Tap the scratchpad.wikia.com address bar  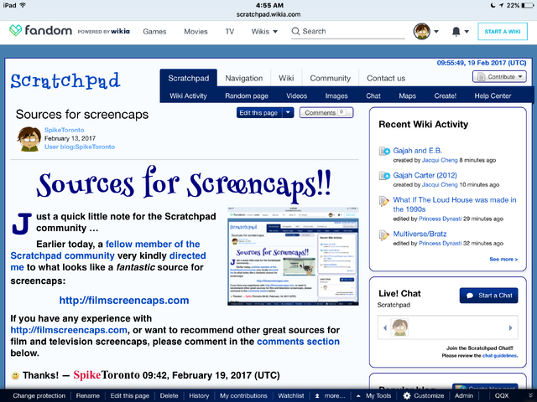(x=268, y=14)
